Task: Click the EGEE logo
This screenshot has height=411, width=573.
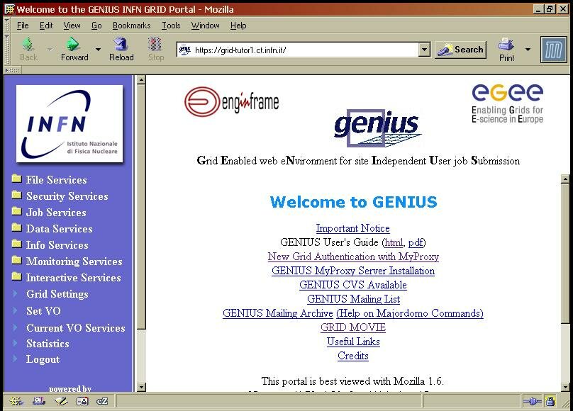Action: [507, 103]
